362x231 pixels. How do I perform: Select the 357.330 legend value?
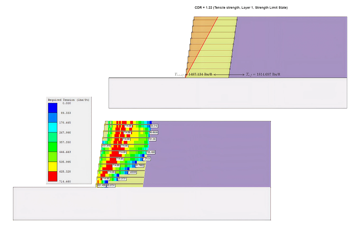pyautogui.click(x=66, y=142)
